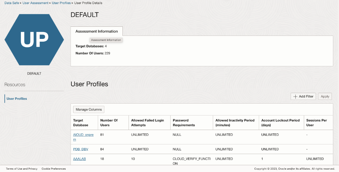Click Allowed Inactivity Period column header

click(235, 123)
